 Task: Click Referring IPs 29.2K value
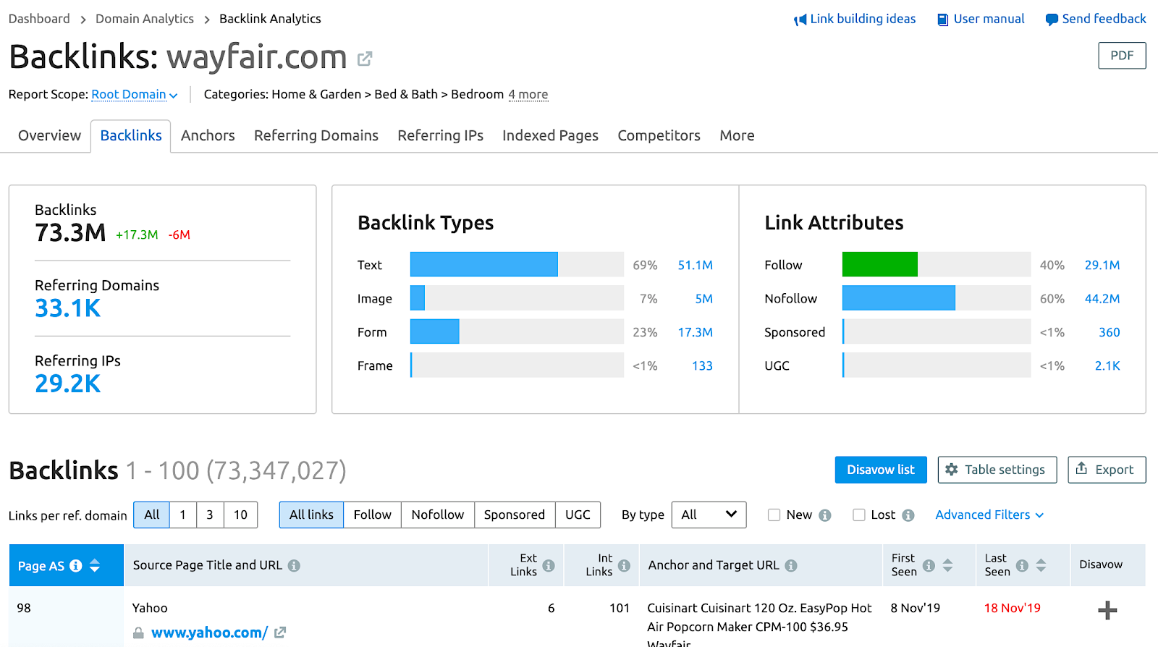(68, 384)
